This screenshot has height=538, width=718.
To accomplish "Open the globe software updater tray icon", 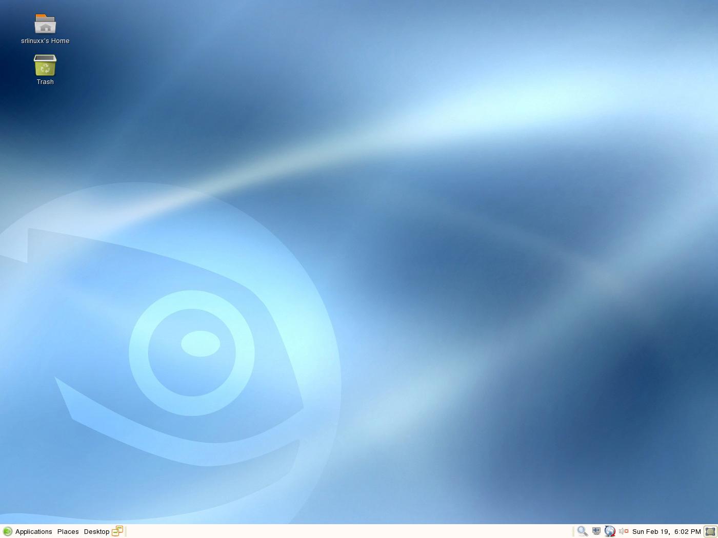I will (610, 531).
